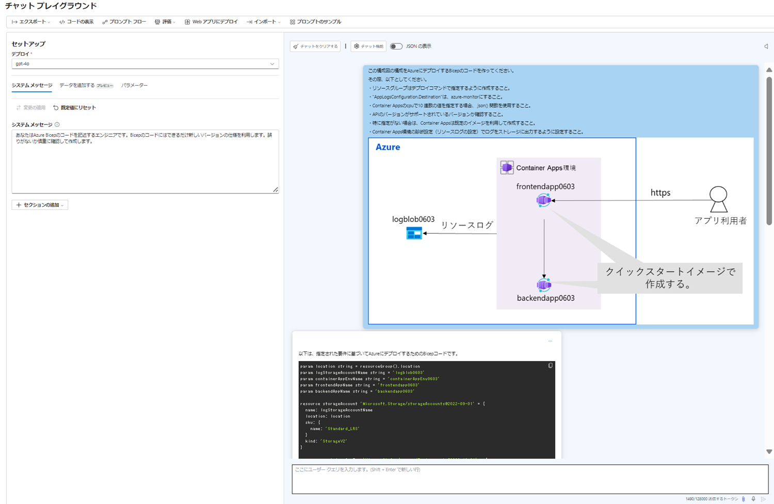Click the send arrow icon

tap(763, 499)
